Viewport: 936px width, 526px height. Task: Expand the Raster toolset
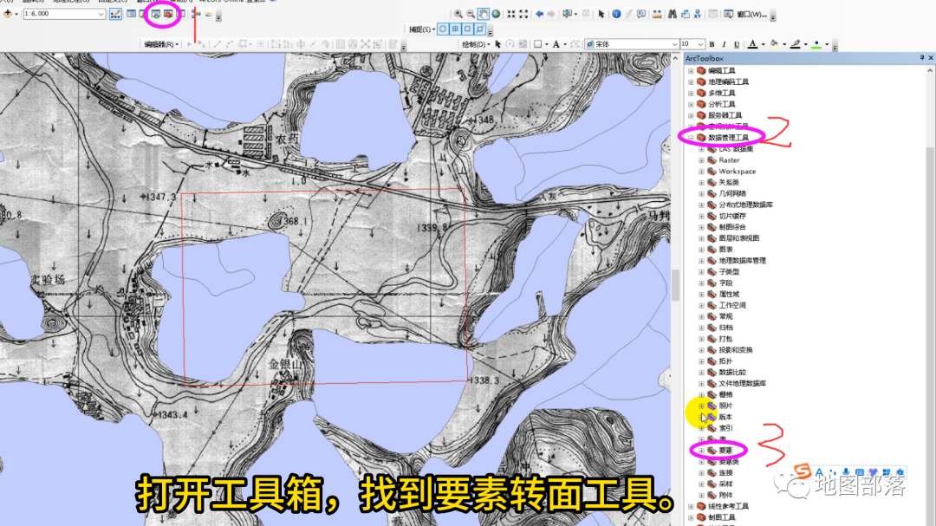pos(701,160)
